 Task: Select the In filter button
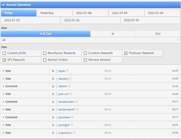pos(113,34)
